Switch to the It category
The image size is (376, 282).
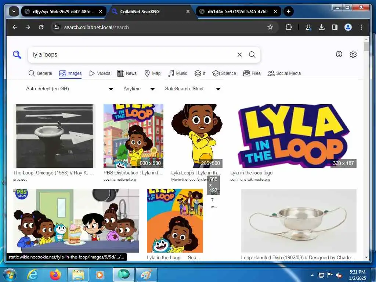coord(200,73)
